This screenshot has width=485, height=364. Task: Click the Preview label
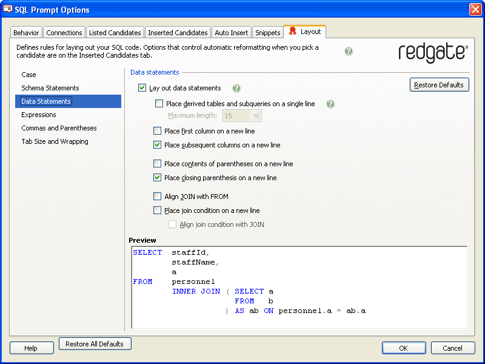142,240
